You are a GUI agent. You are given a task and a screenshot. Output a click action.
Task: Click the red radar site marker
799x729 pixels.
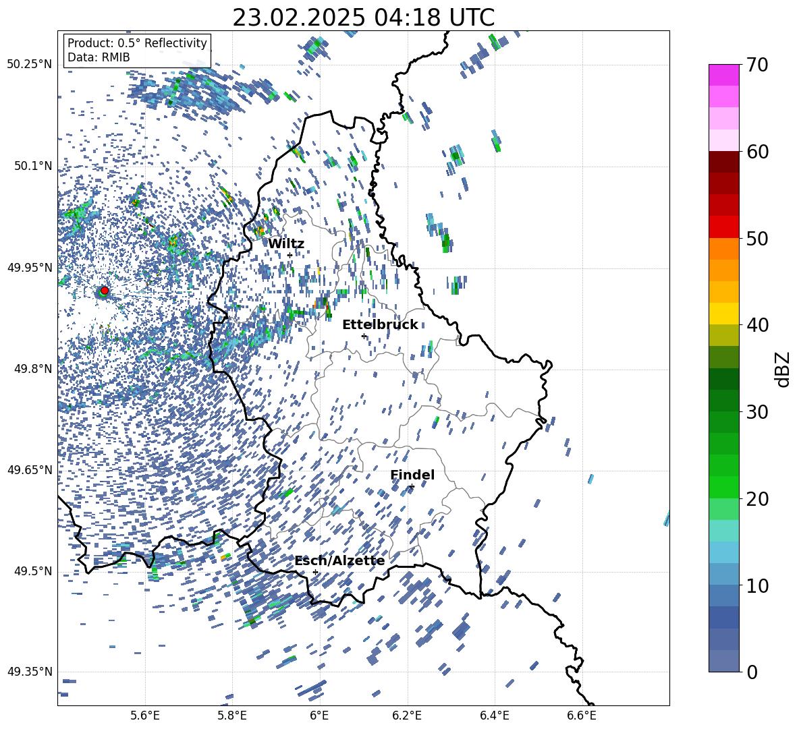pyautogui.click(x=105, y=291)
